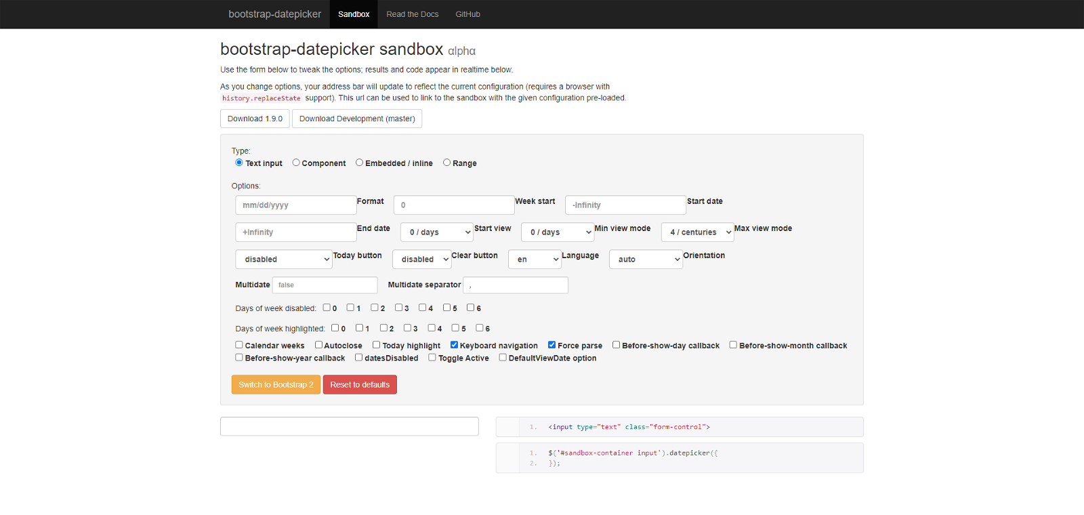Image resolution: width=1084 pixels, height=515 pixels.
Task: Check day 3 in Days of week highlighted
Action: coord(407,328)
